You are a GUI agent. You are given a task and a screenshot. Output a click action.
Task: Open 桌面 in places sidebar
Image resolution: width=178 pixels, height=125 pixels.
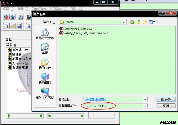click(x=45, y=49)
